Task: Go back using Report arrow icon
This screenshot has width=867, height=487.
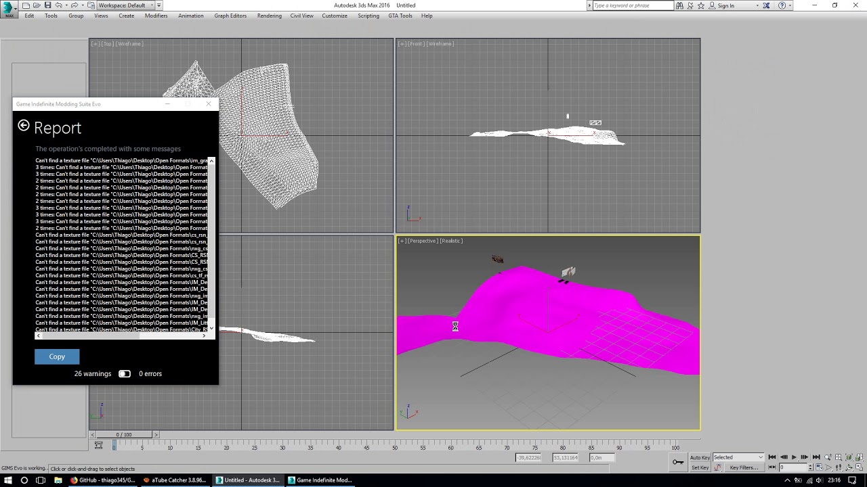Action: [24, 126]
